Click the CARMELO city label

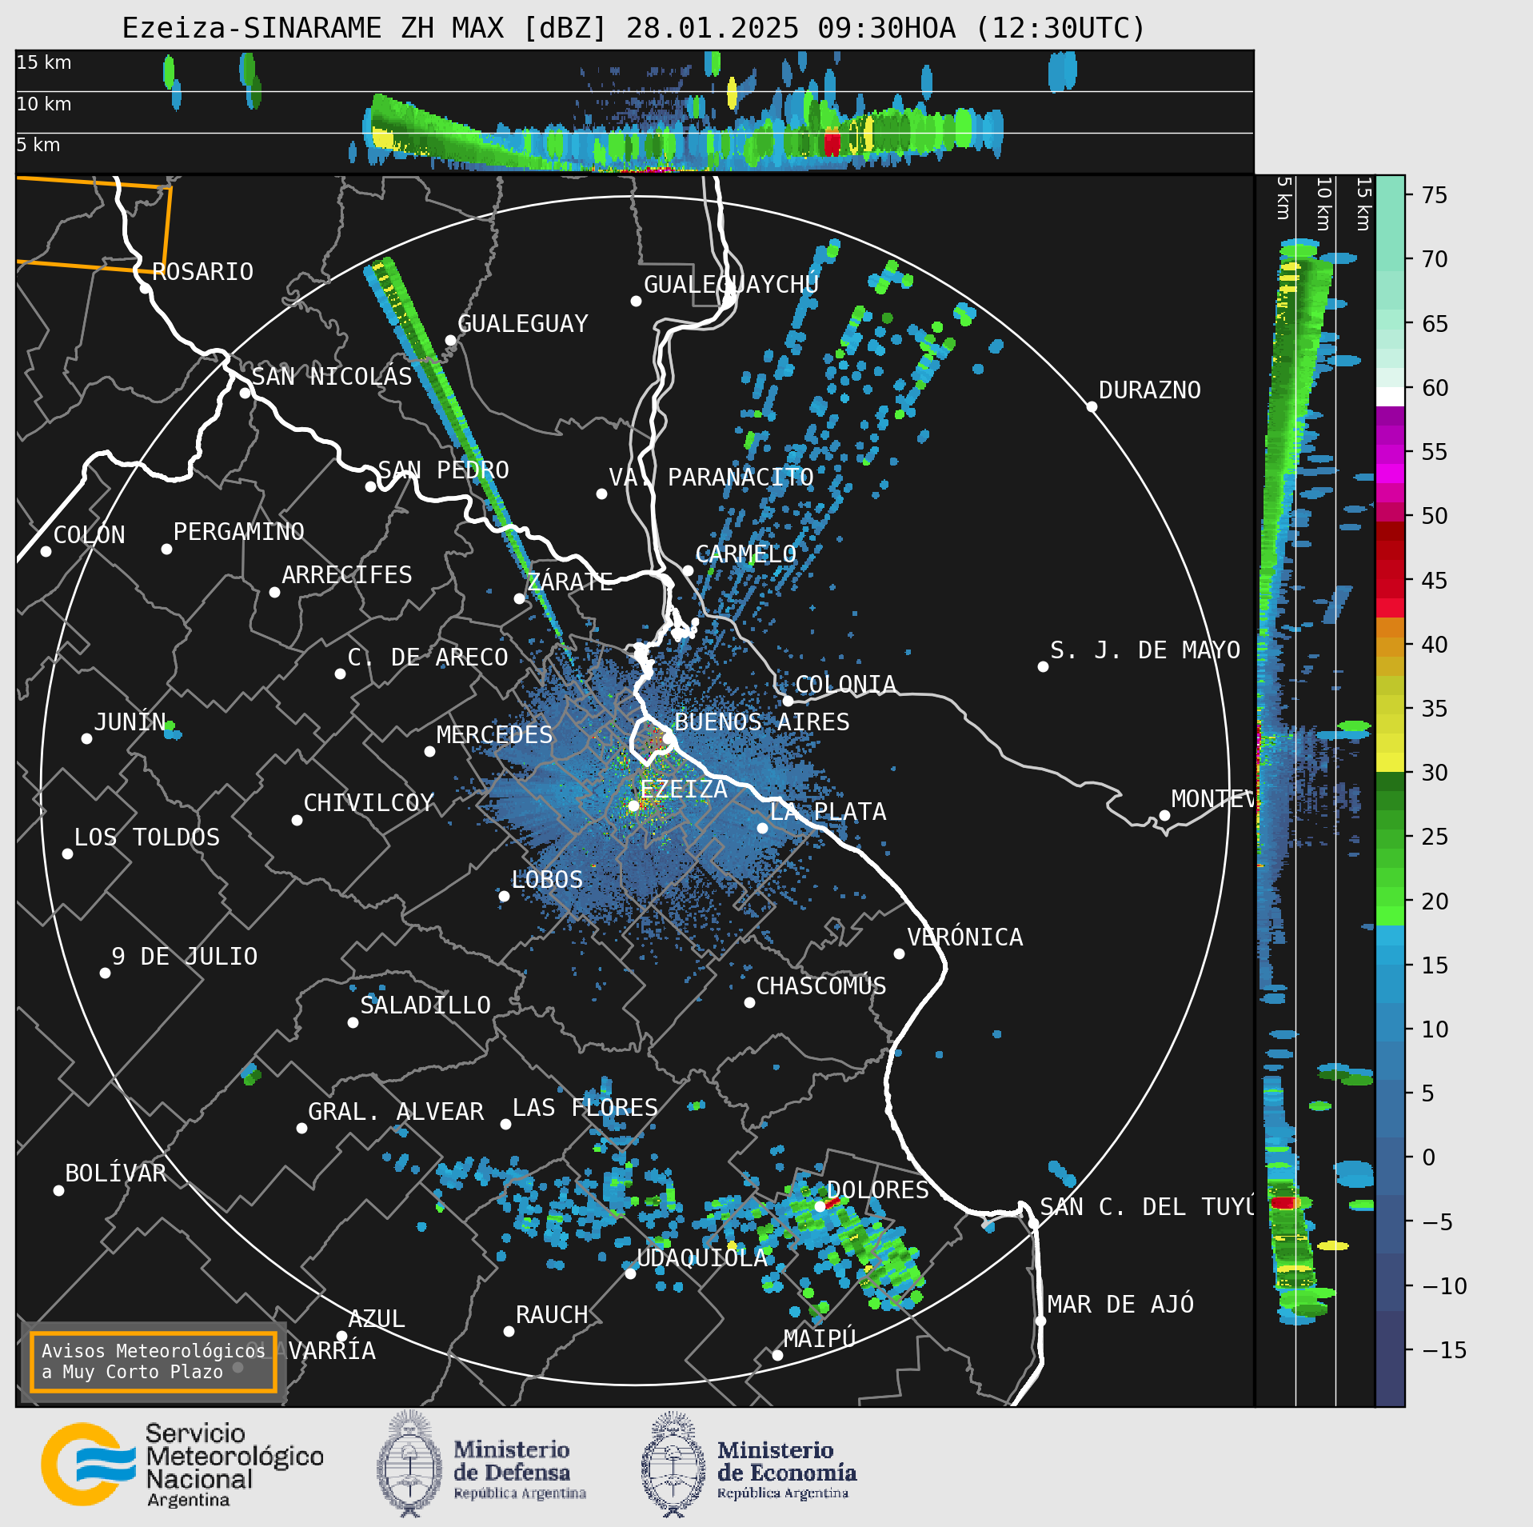pos(745,554)
